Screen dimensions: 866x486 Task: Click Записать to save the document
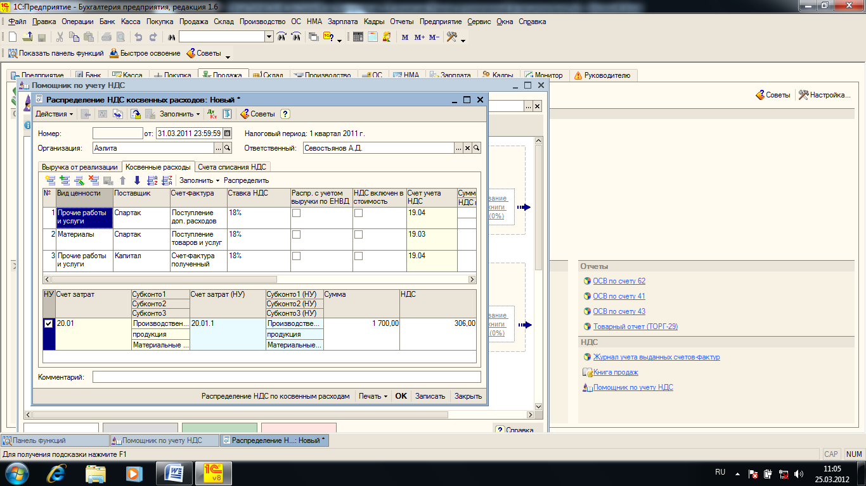[430, 396]
